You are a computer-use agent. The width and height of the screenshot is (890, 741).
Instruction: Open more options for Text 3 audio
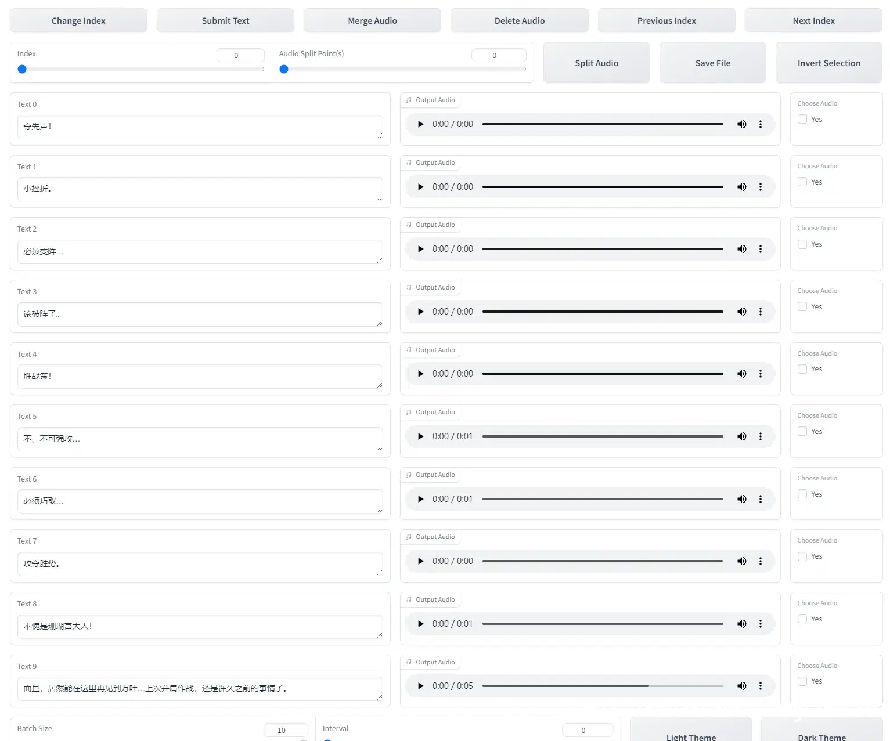tap(761, 312)
